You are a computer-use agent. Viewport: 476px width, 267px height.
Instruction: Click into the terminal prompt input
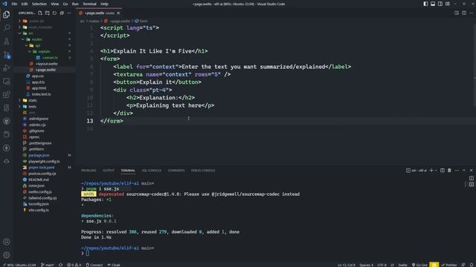(88, 254)
